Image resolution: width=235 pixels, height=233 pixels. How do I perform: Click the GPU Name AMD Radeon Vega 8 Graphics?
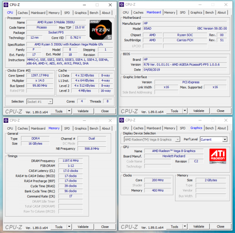tap(174, 151)
